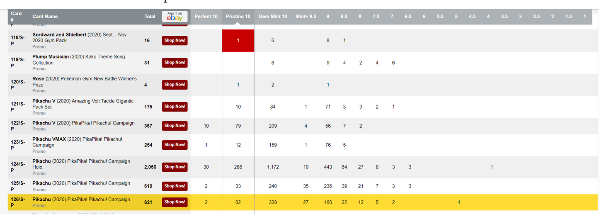Image resolution: width=599 pixels, height=214 pixels.
Task: Click the 1,172 Gem Mint count for 124/S-P
Action: (x=273, y=167)
